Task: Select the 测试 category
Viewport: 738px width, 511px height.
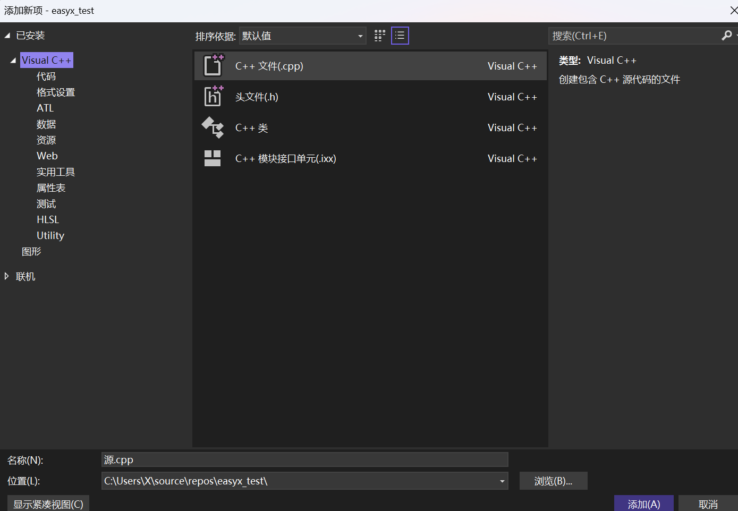Action: [46, 204]
